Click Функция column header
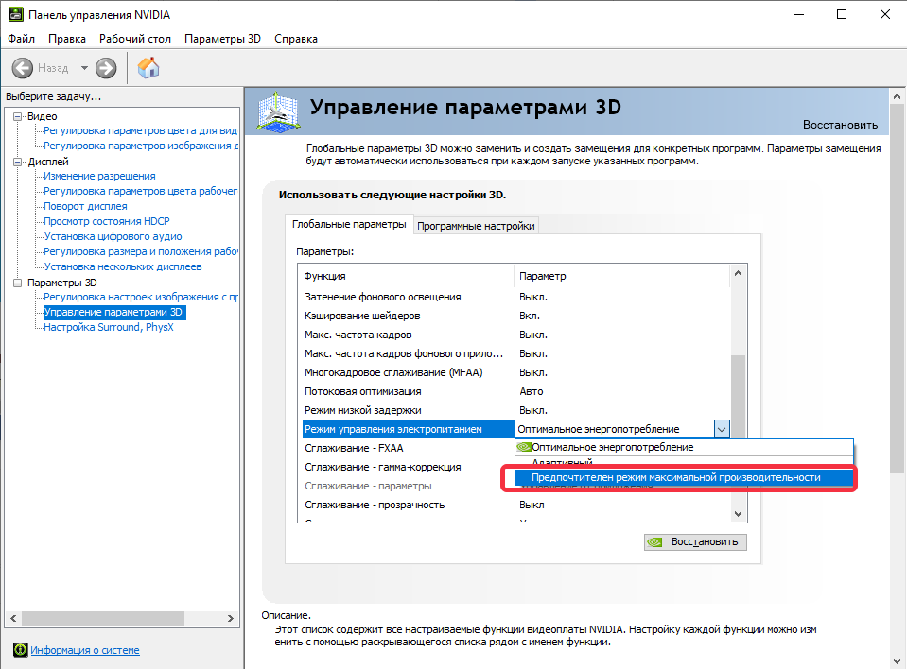 (406, 276)
